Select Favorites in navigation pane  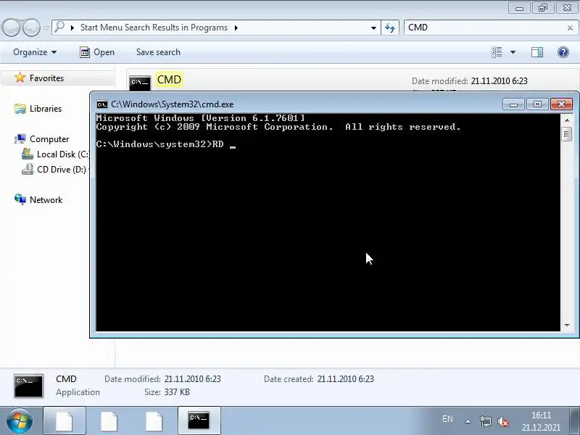46,78
